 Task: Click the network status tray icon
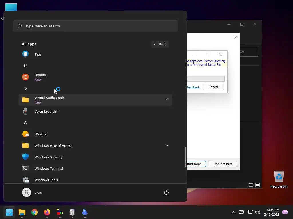point(250,212)
